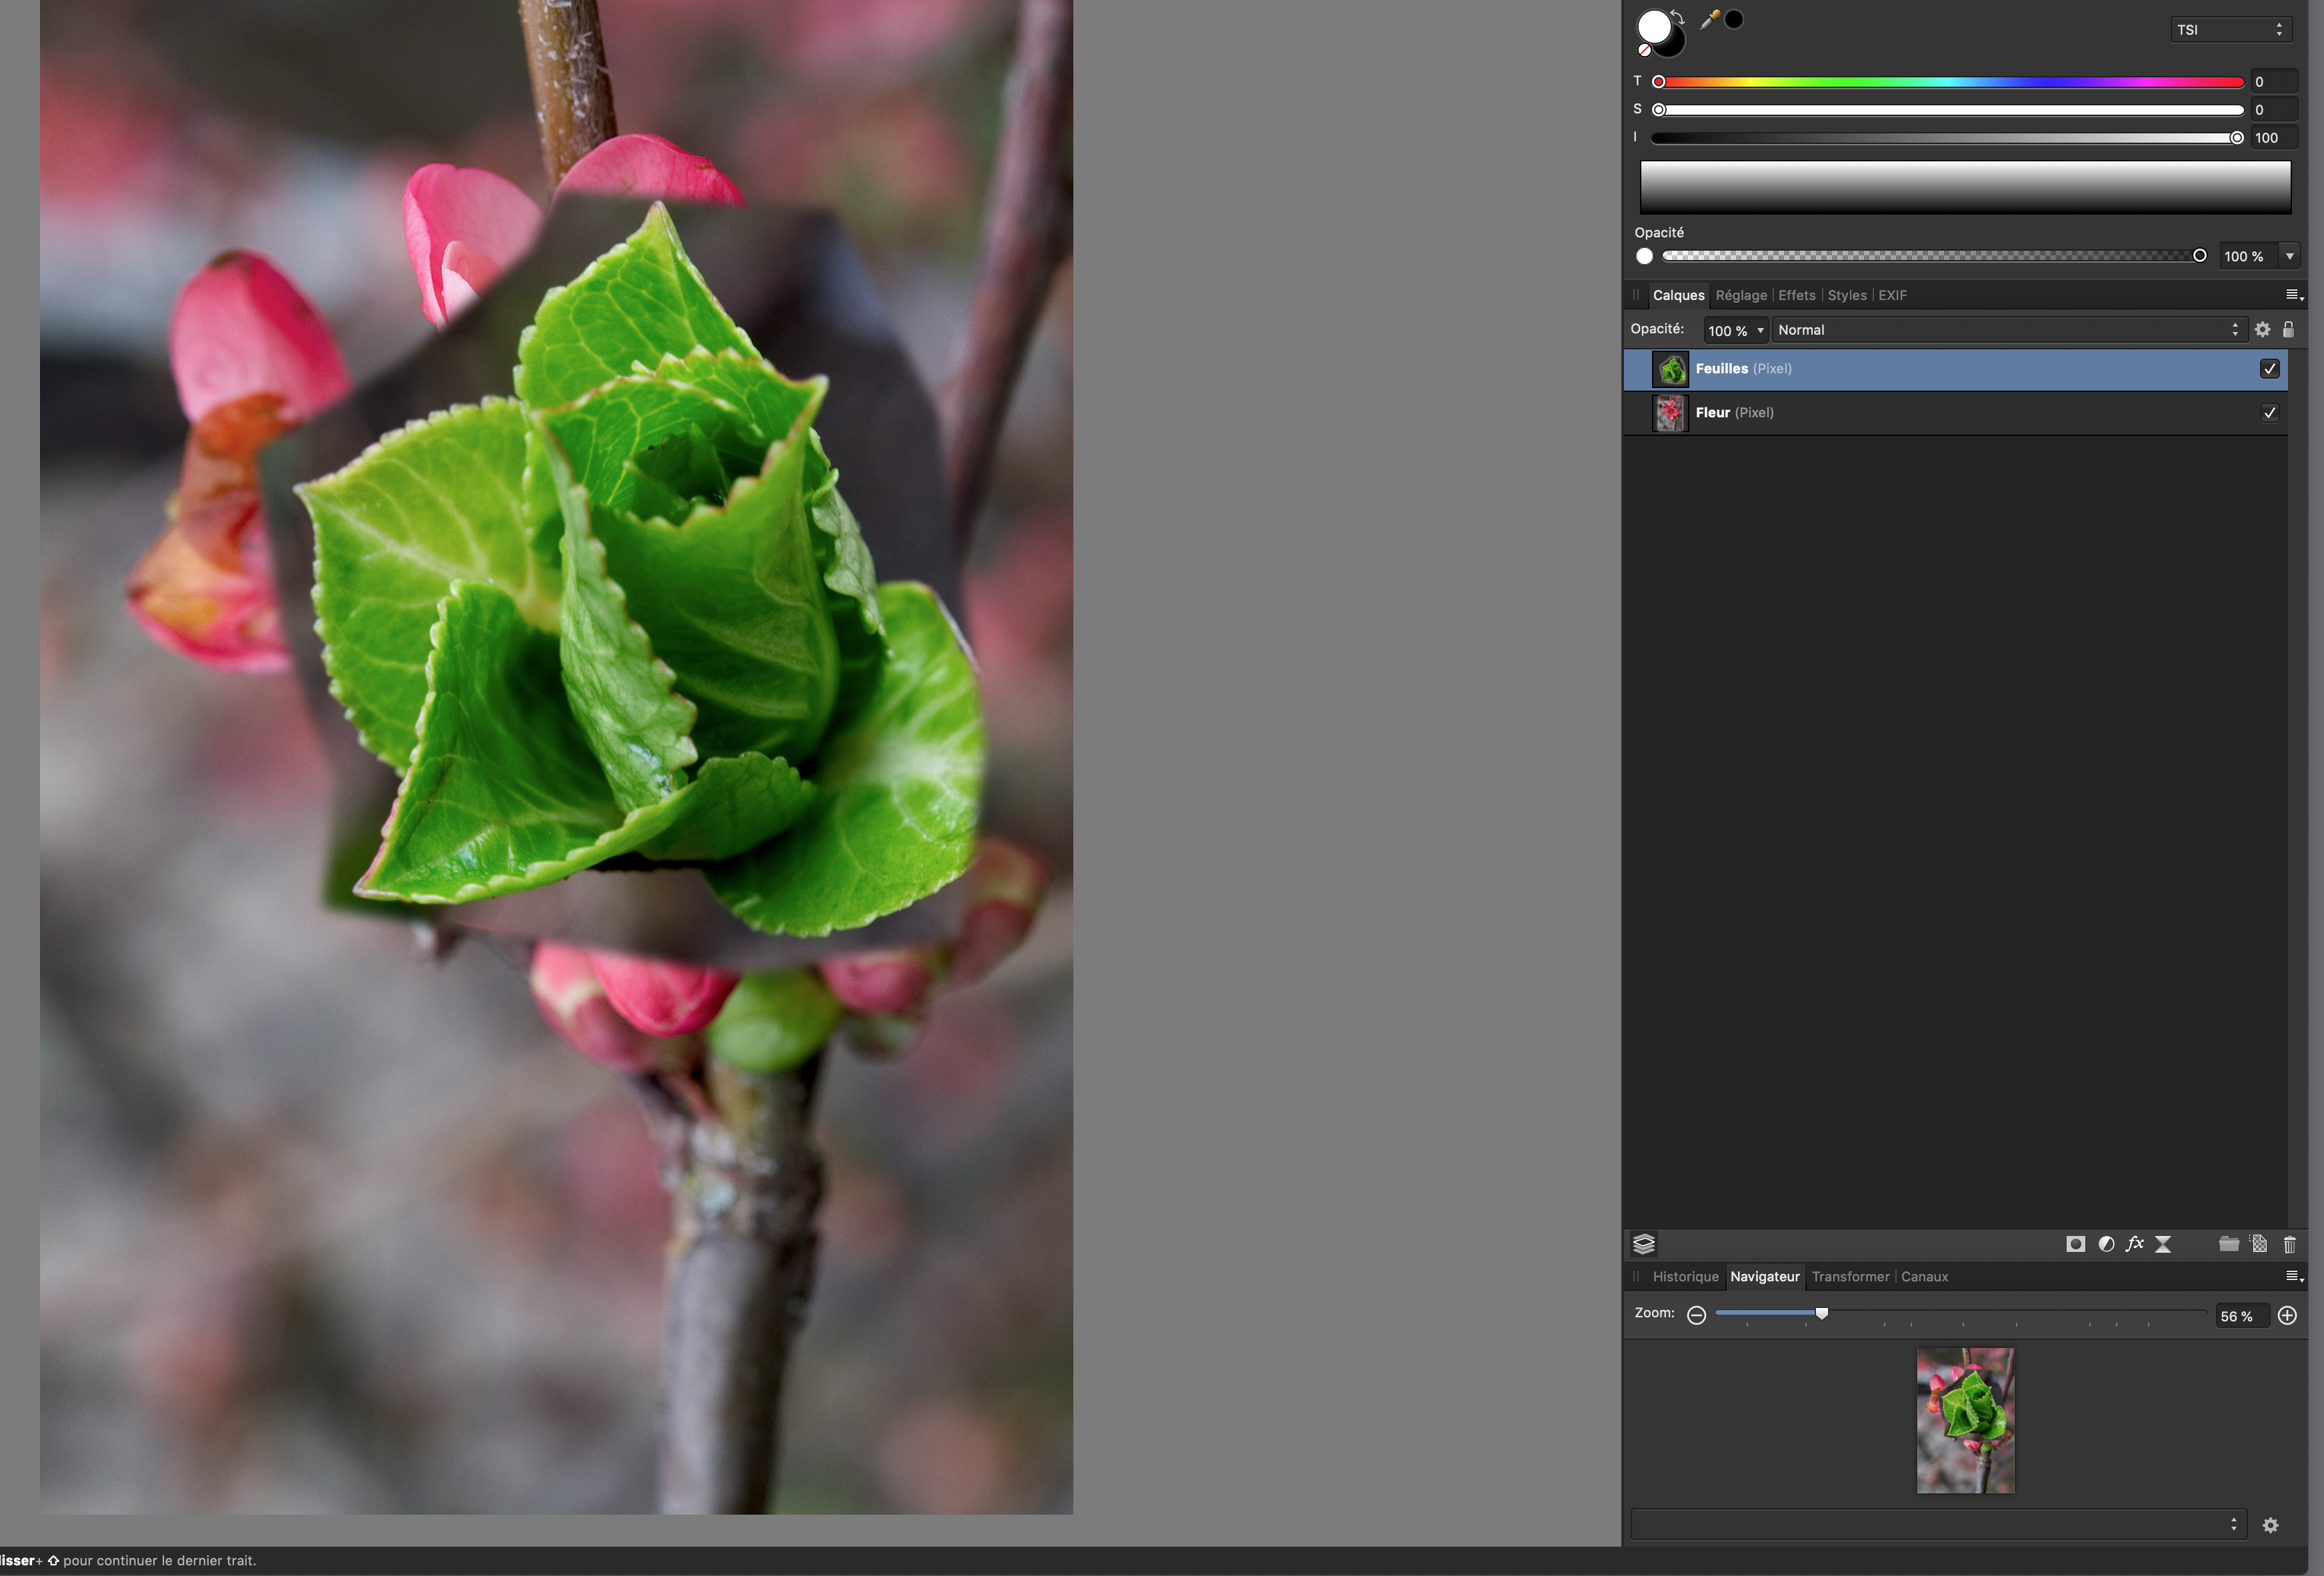Switch to the Réglage tab
2324x1576 pixels.
click(x=1741, y=295)
